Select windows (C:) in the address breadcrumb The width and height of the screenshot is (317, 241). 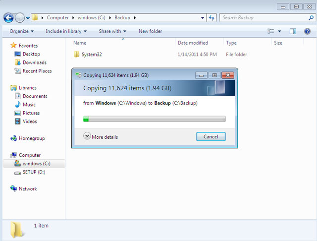pyautogui.click(x=91, y=18)
